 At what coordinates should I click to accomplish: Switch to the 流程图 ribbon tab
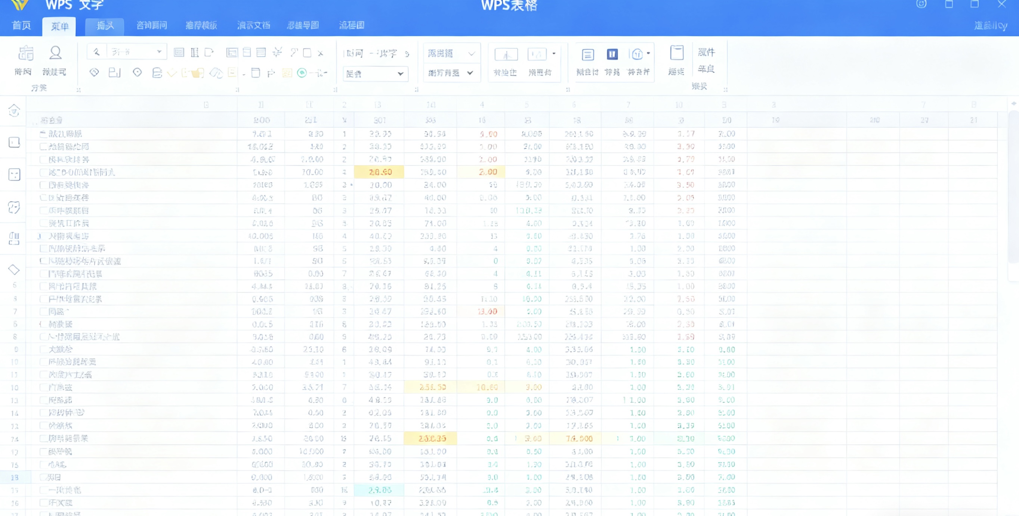352,25
